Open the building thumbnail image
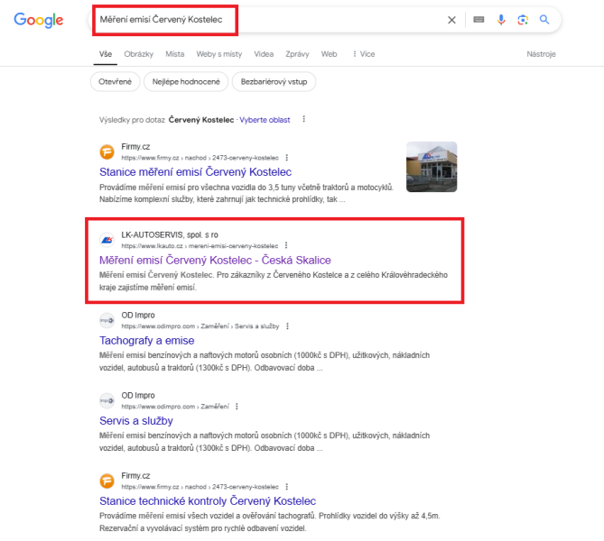This screenshot has width=604, height=541. point(432,167)
